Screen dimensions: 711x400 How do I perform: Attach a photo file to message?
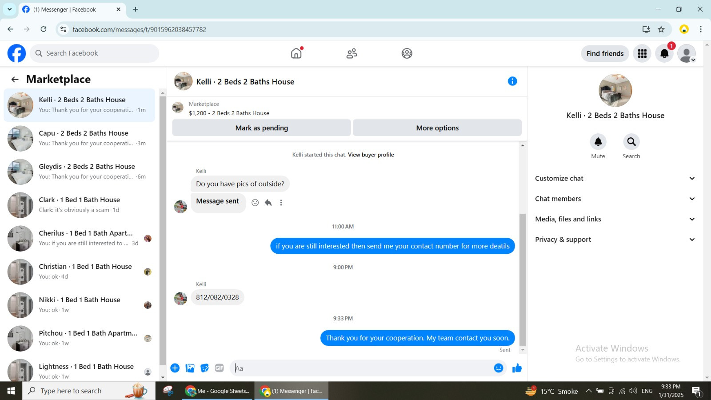tap(190, 368)
